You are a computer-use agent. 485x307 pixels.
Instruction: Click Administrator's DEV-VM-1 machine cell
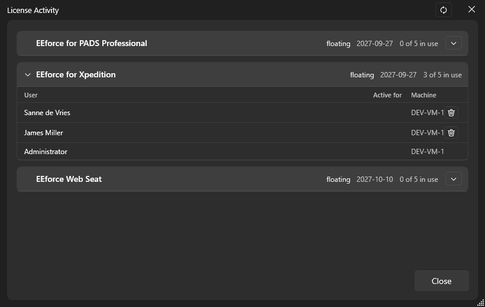pyautogui.click(x=428, y=152)
